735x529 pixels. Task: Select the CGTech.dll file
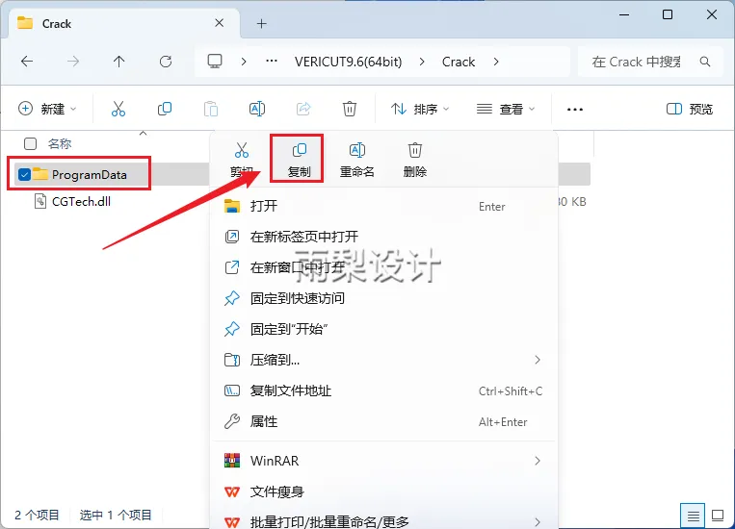coord(81,201)
